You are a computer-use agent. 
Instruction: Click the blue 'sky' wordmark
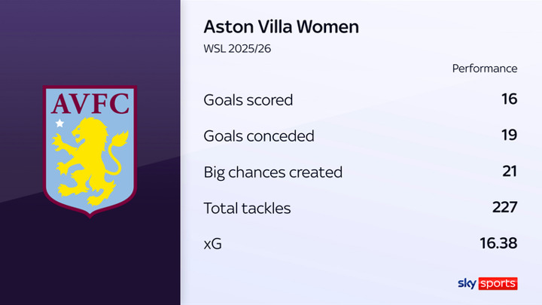[x=467, y=283]
